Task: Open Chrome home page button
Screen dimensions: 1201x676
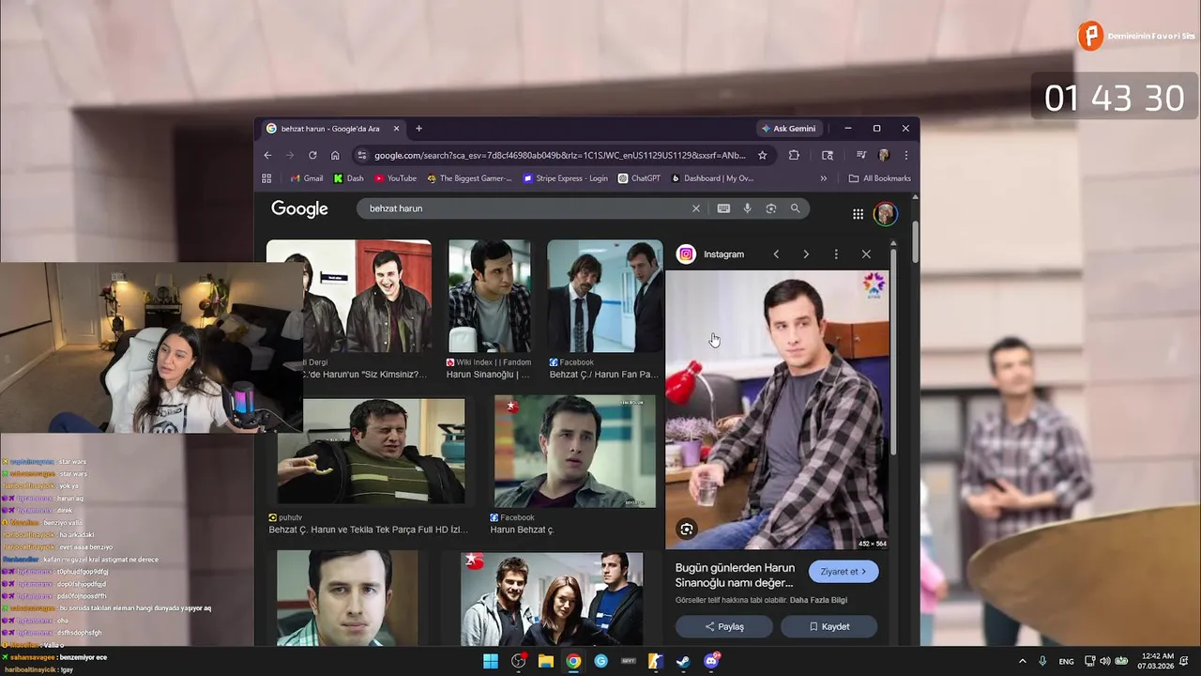Action: coord(335,155)
